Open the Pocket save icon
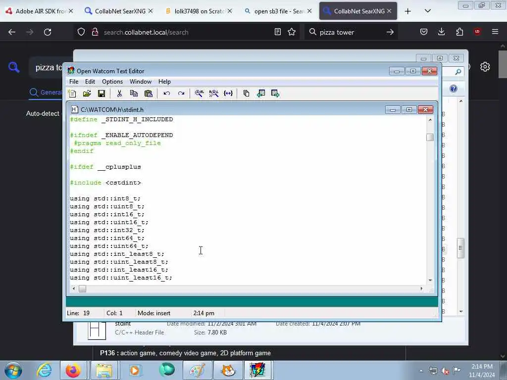 tap(424, 32)
